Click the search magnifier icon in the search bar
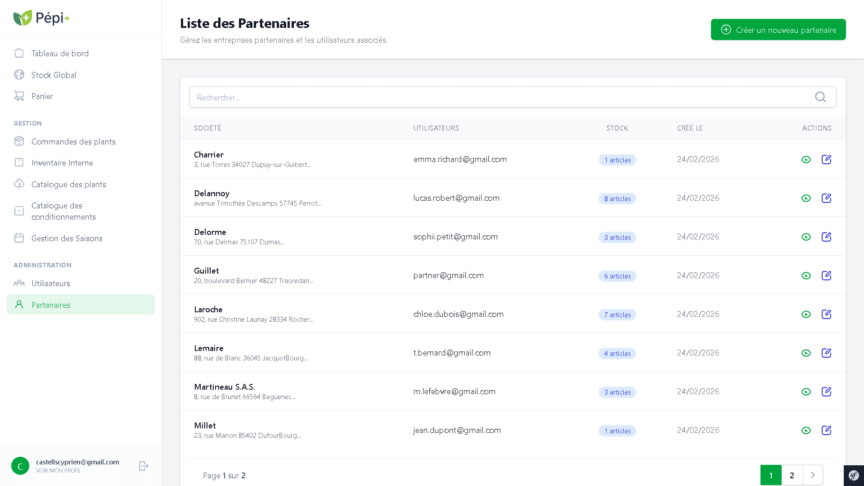This screenshot has height=486, width=864. 820,97
